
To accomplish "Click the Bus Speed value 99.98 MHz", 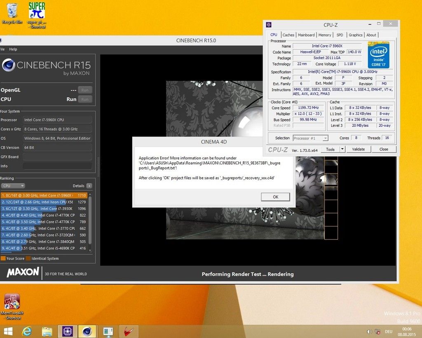I will (x=308, y=119).
